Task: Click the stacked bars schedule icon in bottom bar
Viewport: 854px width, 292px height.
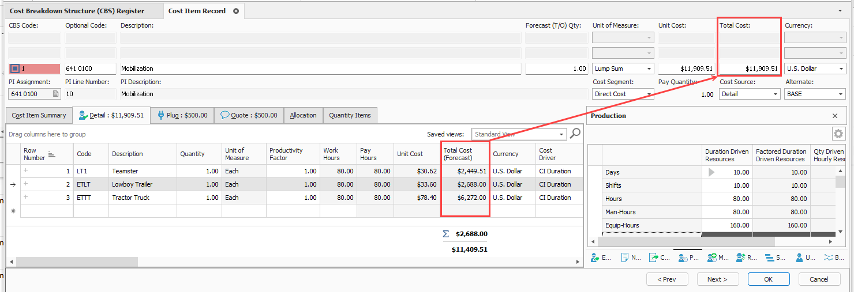Action: 769,257
